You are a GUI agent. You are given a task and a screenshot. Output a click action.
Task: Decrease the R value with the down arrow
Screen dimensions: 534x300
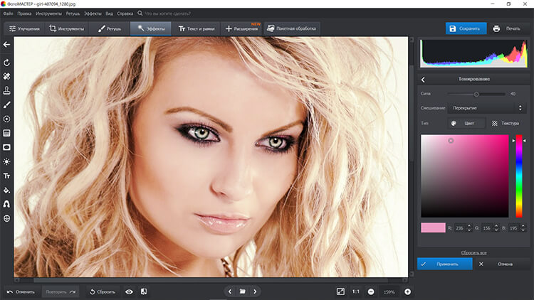pos(469,230)
